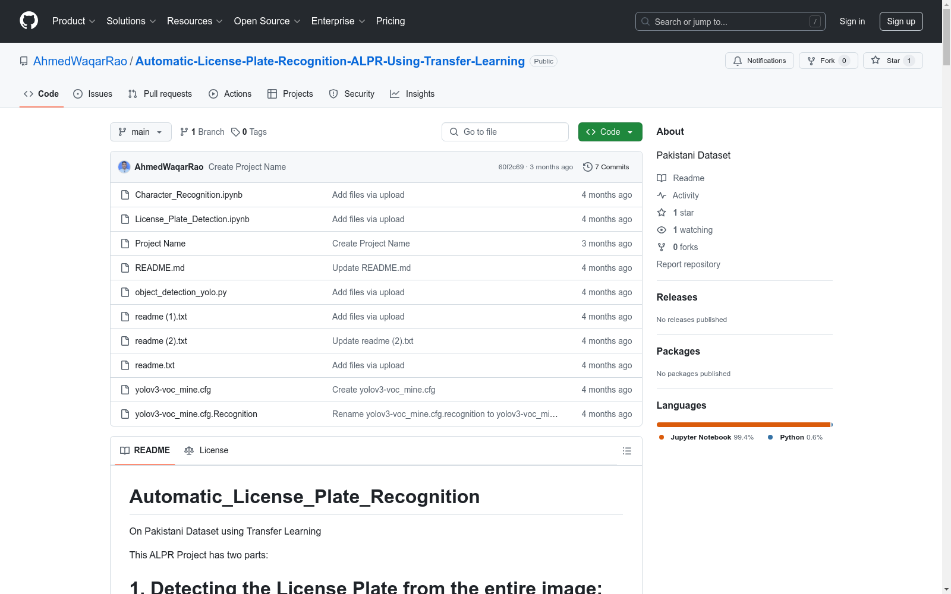Open the Create Project Name commit message
Image resolution: width=951 pixels, height=594 pixels.
[x=247, y=167]
